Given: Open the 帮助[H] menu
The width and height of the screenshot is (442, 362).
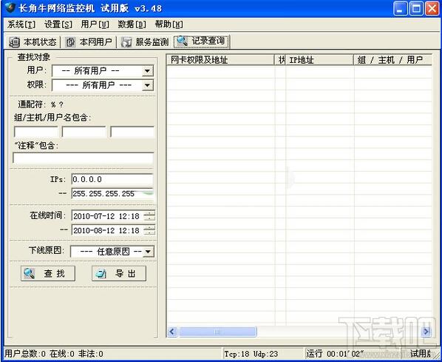Looking at the screenshot, I should click(x=169, y=24).
